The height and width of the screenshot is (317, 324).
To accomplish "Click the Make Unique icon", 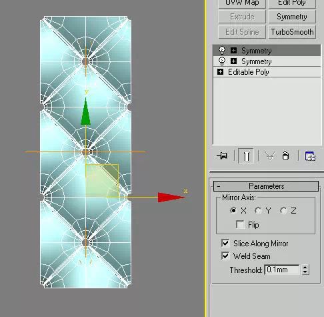I will pyautogui.click(x=270, y=155).
